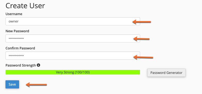Image resolution: width=202 pixels, height=94 pixels.
Task: Click the Very Strong (100/100) text
Action: coord(73,72)
